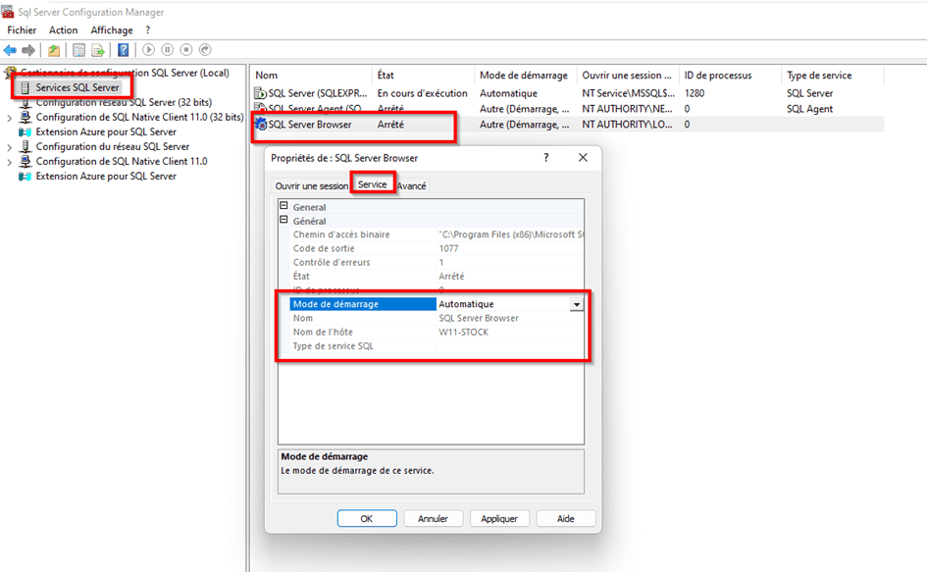Viewport: 927px width, 572px height.
Task: Select the Mode de démarrage property row
Action: (362, 304)
